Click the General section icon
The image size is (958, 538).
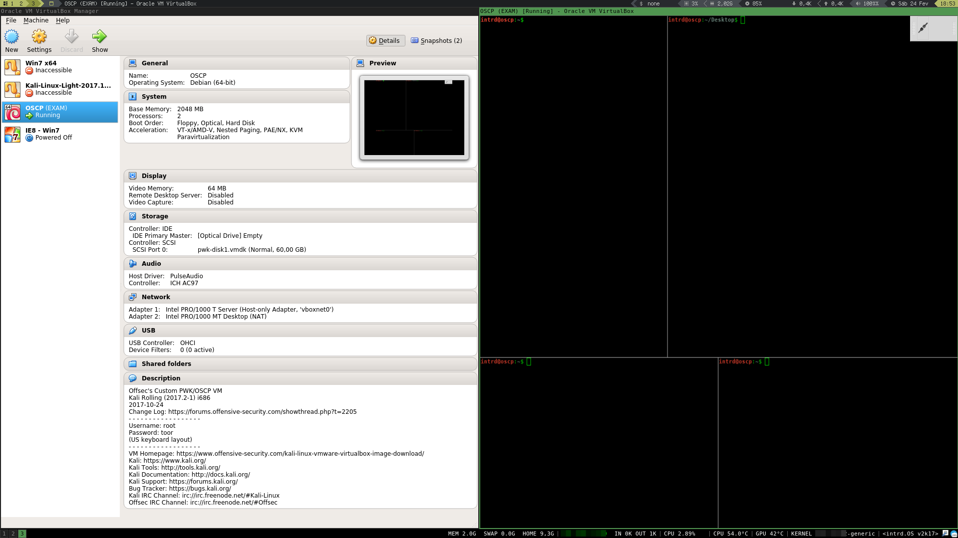click(x=133, y=63)
